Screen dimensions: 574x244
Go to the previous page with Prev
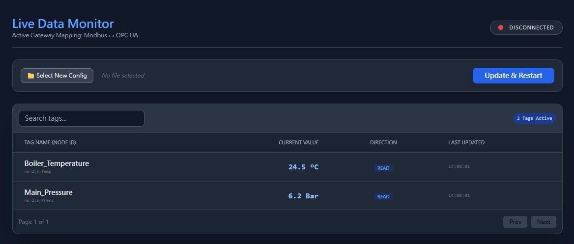click(515, 222)
